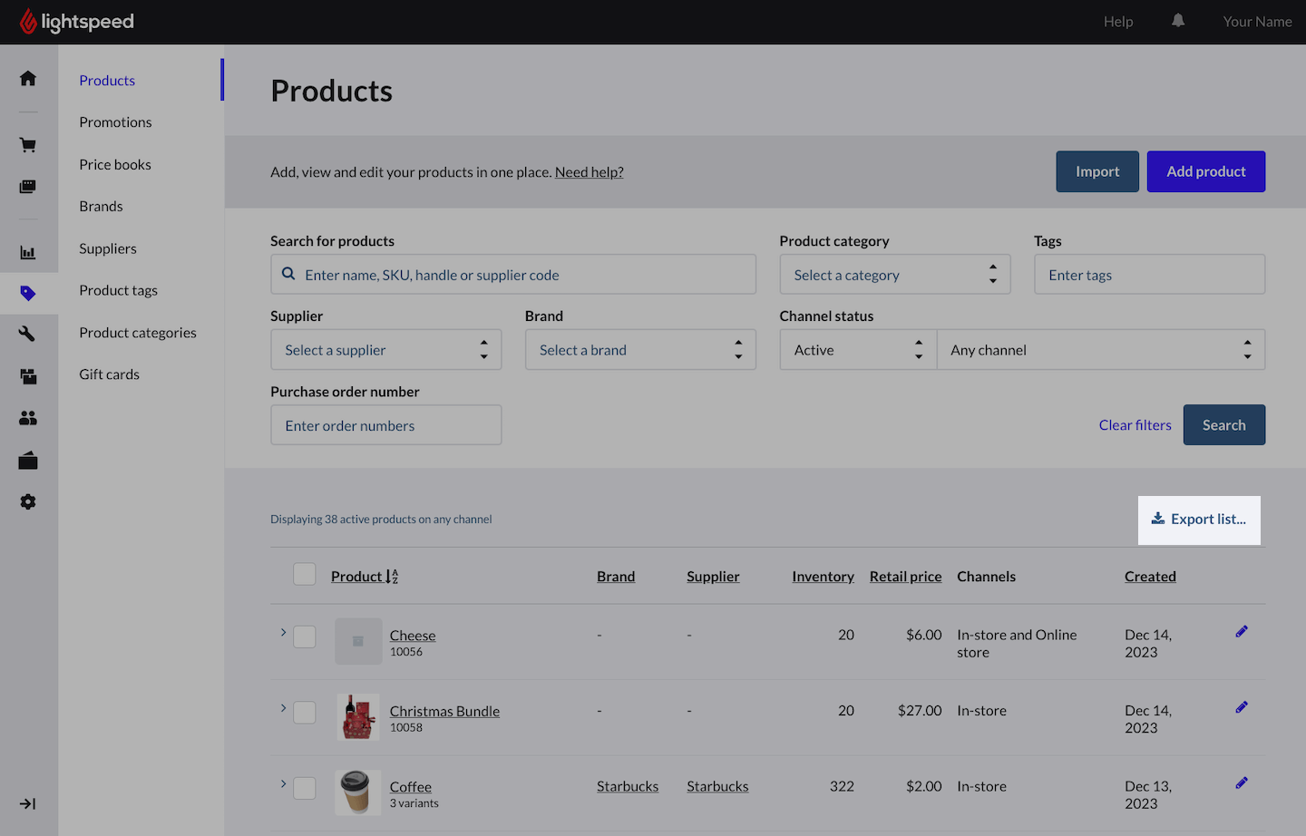Click the Clear filters link
The width and height of the screenshot is (1306, 836).
pos(1135,425)
